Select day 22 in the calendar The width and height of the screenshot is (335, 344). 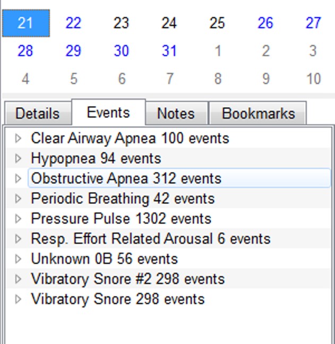[x=73, y=23]
